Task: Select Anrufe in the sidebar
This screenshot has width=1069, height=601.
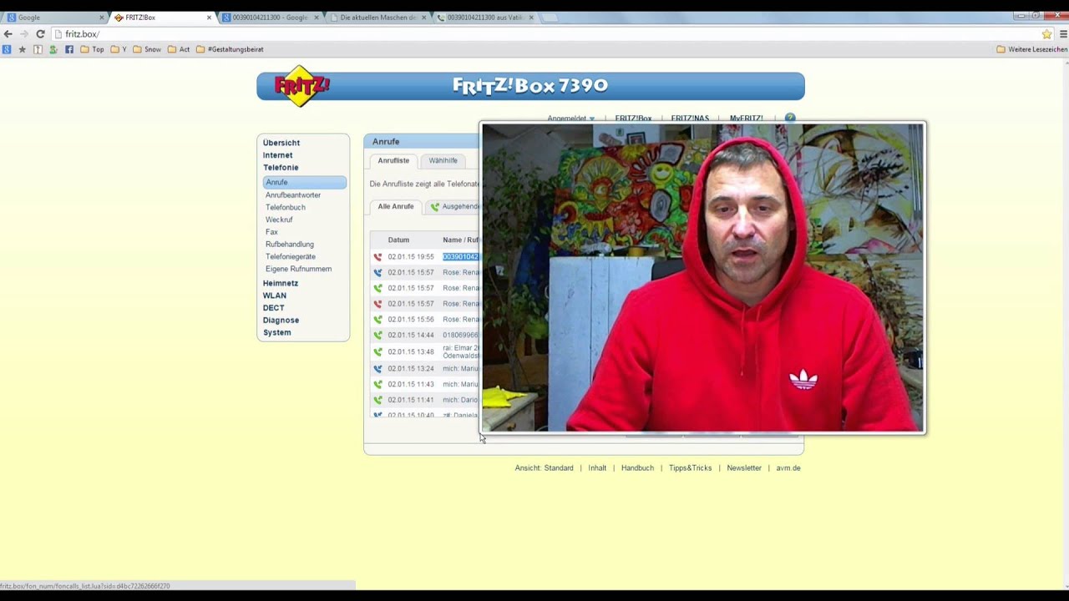Action: click(x=304, y=182)
